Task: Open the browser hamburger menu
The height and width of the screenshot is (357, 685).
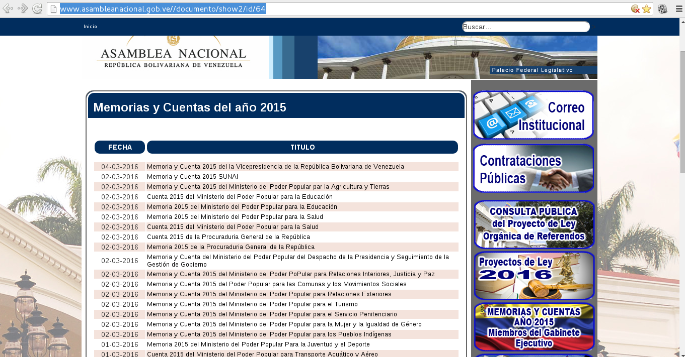Action: [x=677, y=9]
